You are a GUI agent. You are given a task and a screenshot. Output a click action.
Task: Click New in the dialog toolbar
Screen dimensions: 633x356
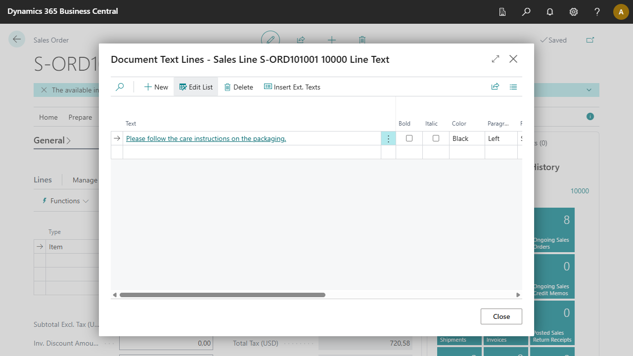156,87
